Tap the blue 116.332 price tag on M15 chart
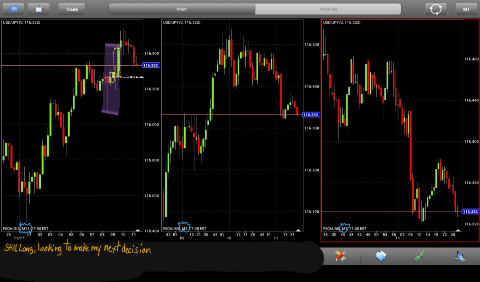Screen dimensions: 480x282 click(x=151, y=65)
